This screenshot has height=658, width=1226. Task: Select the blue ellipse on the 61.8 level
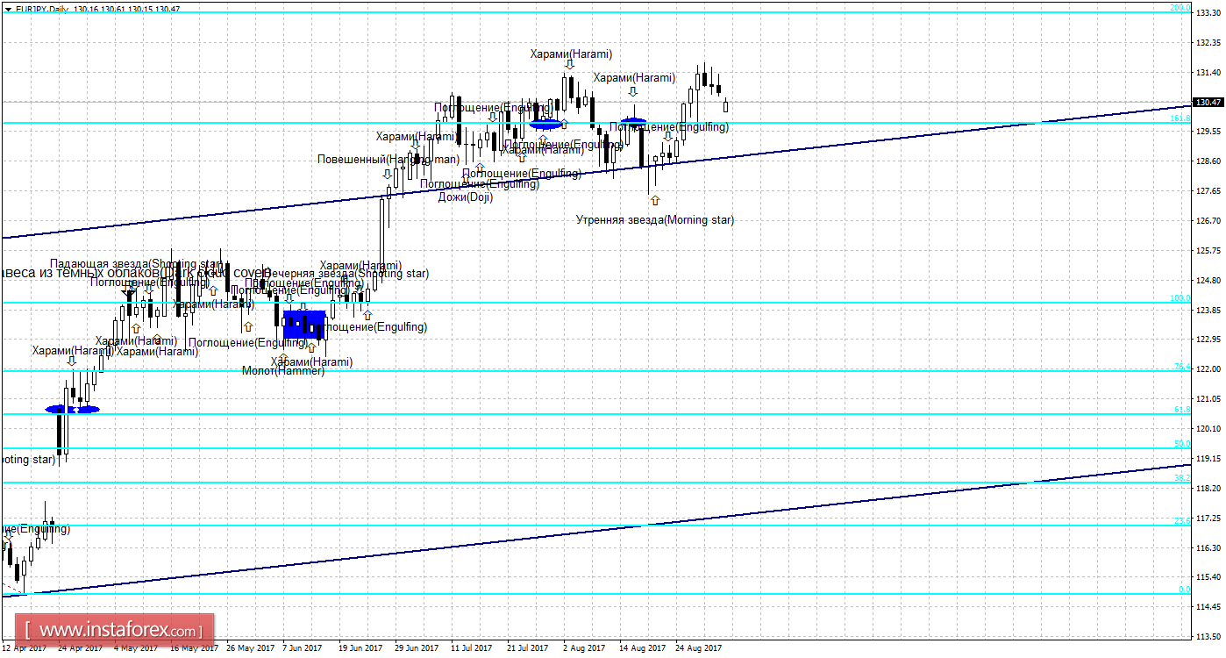point(73,410)
